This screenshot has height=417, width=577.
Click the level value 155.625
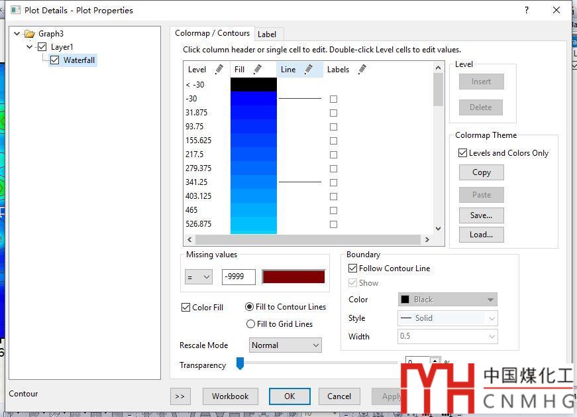point(198,141)
